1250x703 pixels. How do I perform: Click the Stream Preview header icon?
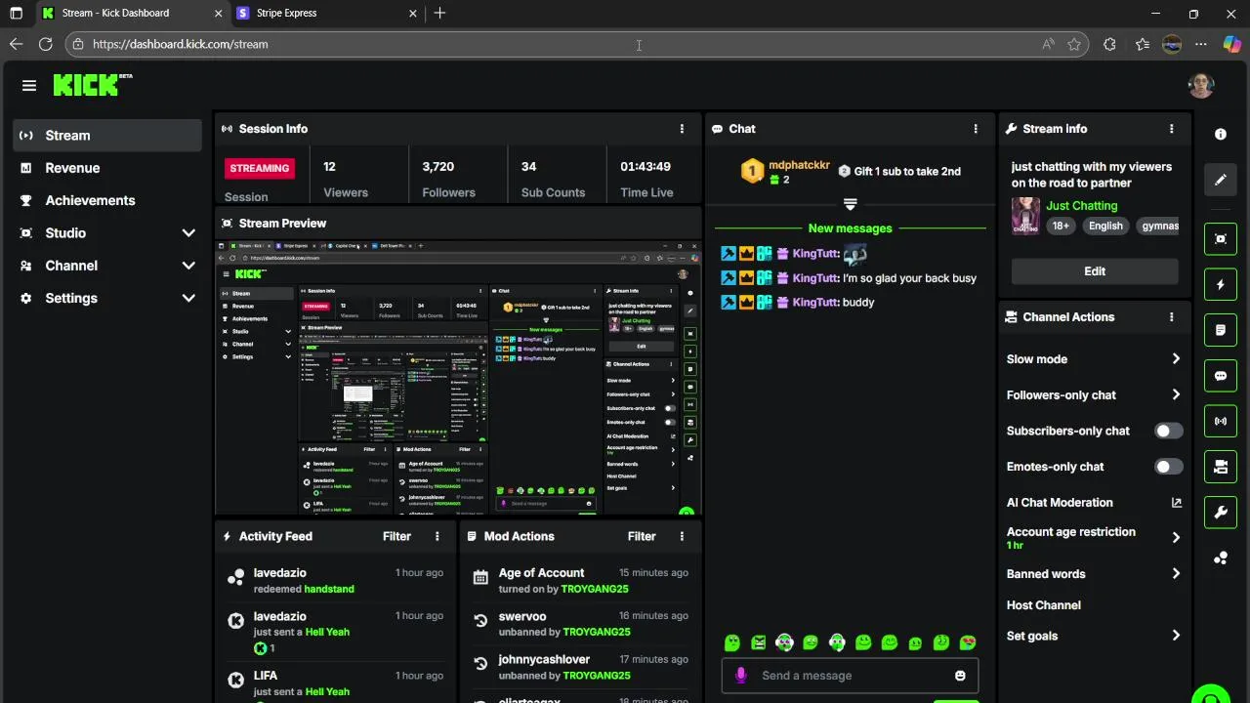pyautogui.click(x=227, y=224)
